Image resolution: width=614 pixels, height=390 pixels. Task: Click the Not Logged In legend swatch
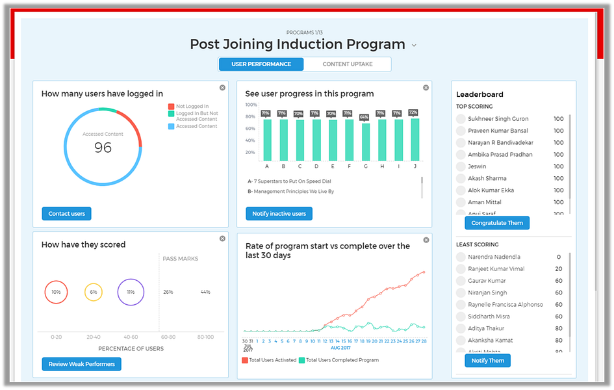tap(171, 106)
